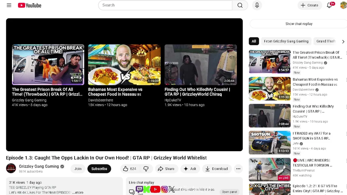Click the Live chat replay heading
This screenshot has width=347, height=195.
pyautogui.click(x=142, y=183)
